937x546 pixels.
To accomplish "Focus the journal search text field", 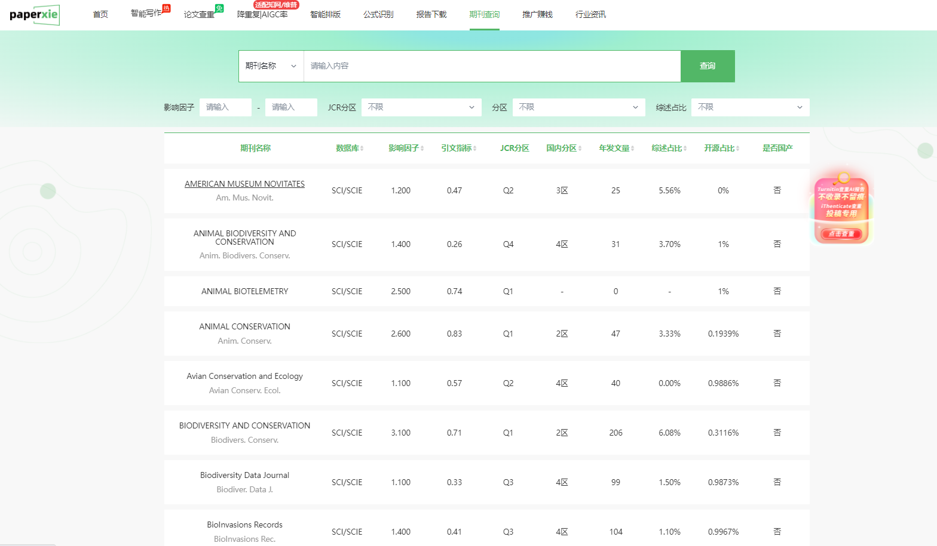I will click(x=492, y=66).
